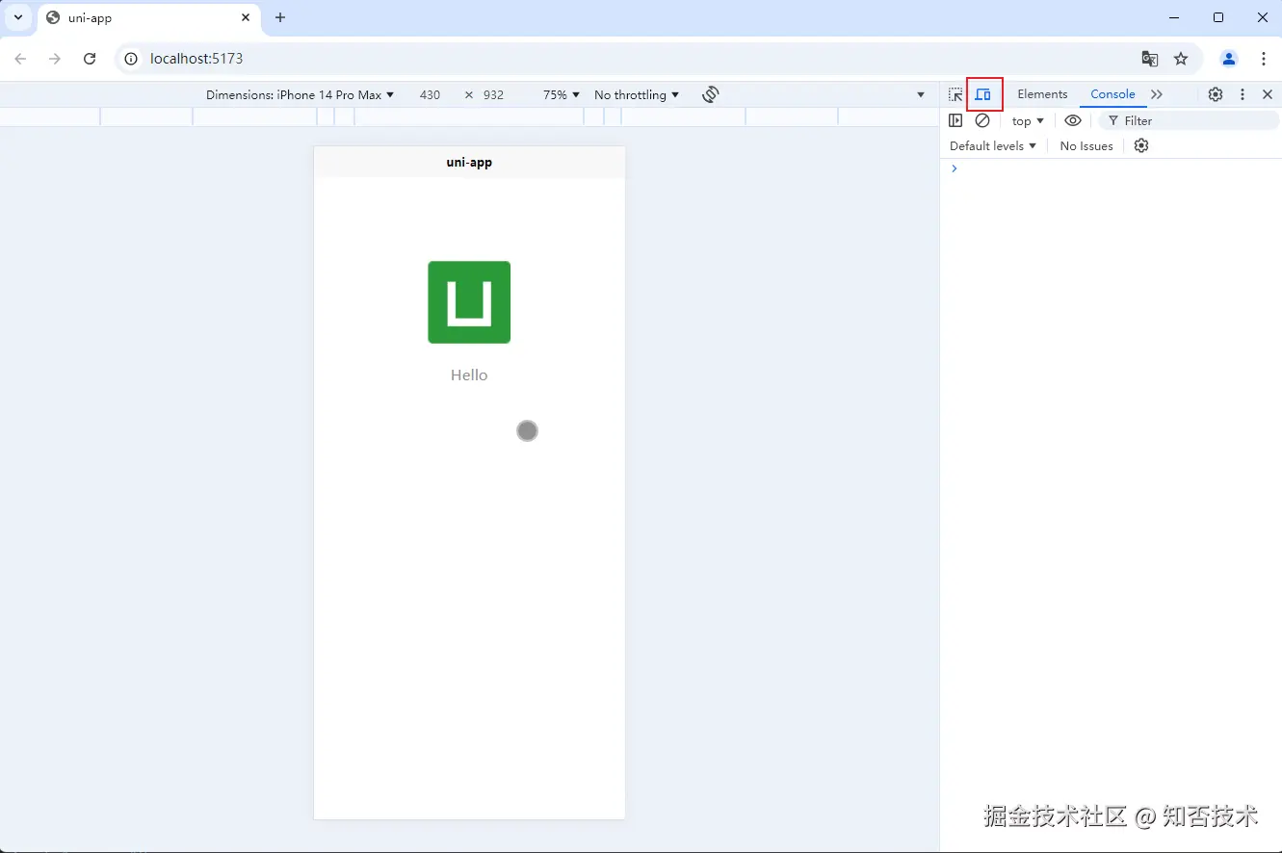Open DevTools settings gear
The image size is (1282, 853).
1216,94
